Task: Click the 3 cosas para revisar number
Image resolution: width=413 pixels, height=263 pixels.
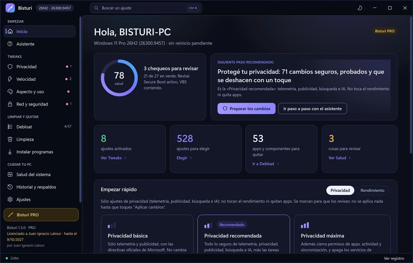Action: tap(331, 138)
